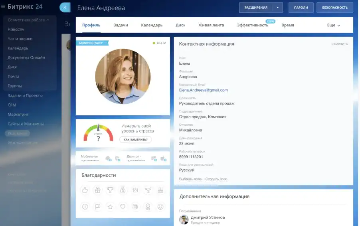Select the crown gratitude badge

pos(135,190)
